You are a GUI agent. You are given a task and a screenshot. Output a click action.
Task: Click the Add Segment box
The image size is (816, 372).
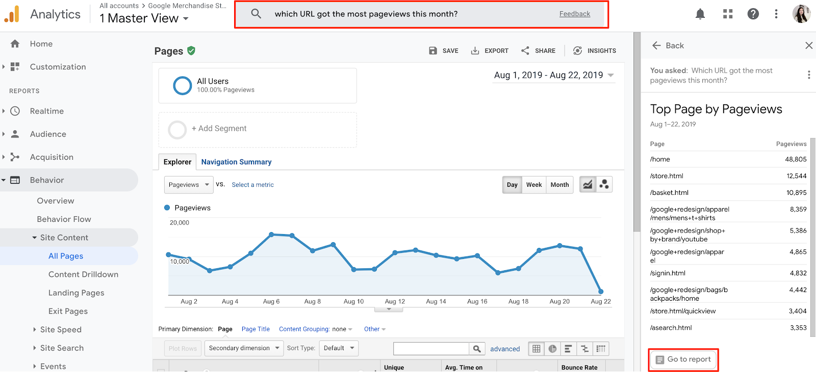click(x=258, y=130)
